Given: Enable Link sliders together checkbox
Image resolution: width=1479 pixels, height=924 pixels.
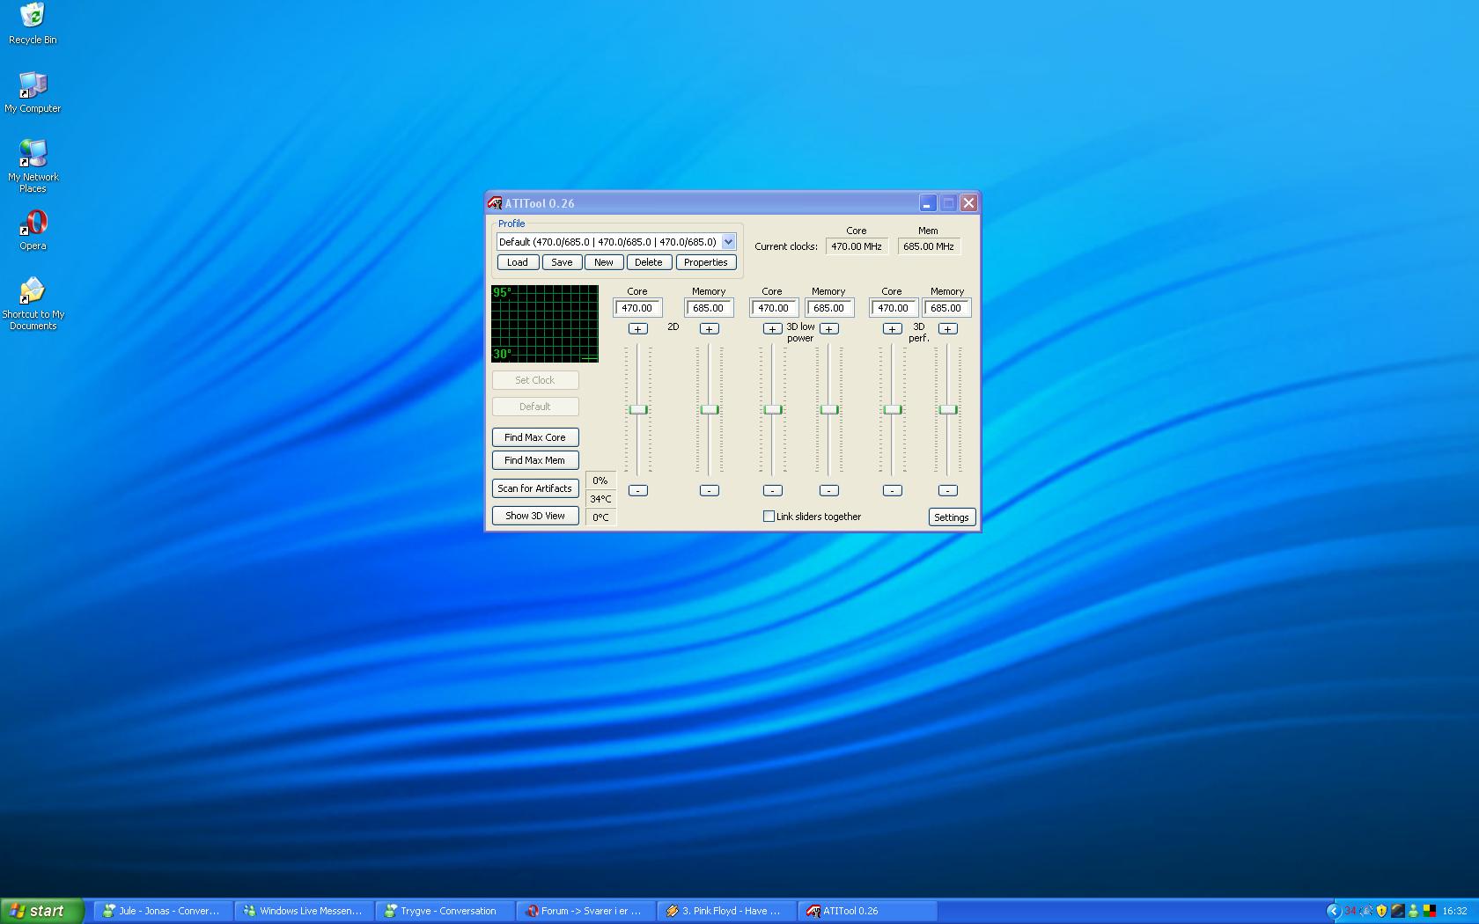Looking at the screenshot, I should point(769,517).
